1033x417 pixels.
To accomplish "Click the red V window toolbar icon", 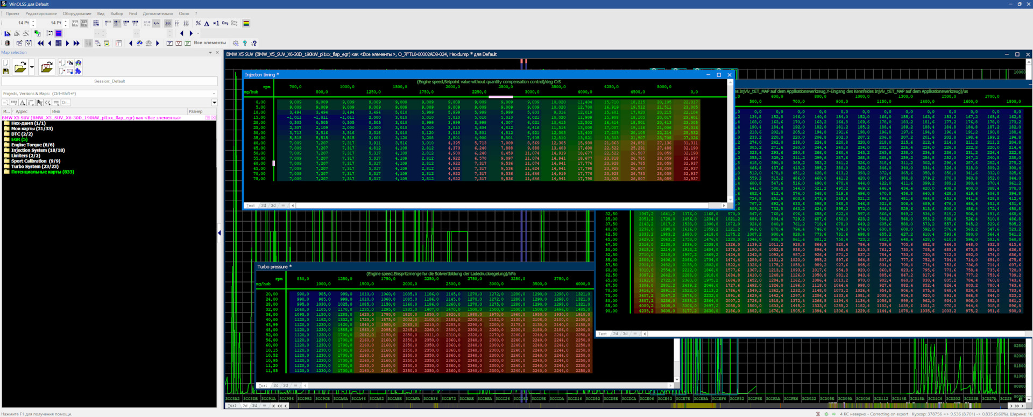I will click(x=179, y=43).
